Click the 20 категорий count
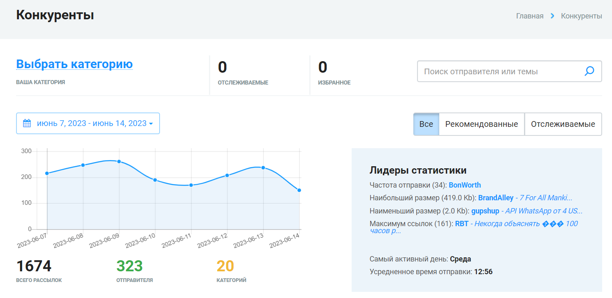The height and width of the screenshot is (298, 612). click(x=225, y=266)
